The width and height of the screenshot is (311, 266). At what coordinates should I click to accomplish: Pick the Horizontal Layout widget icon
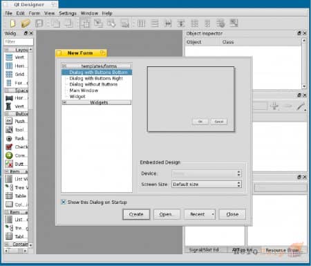[9, 66]
